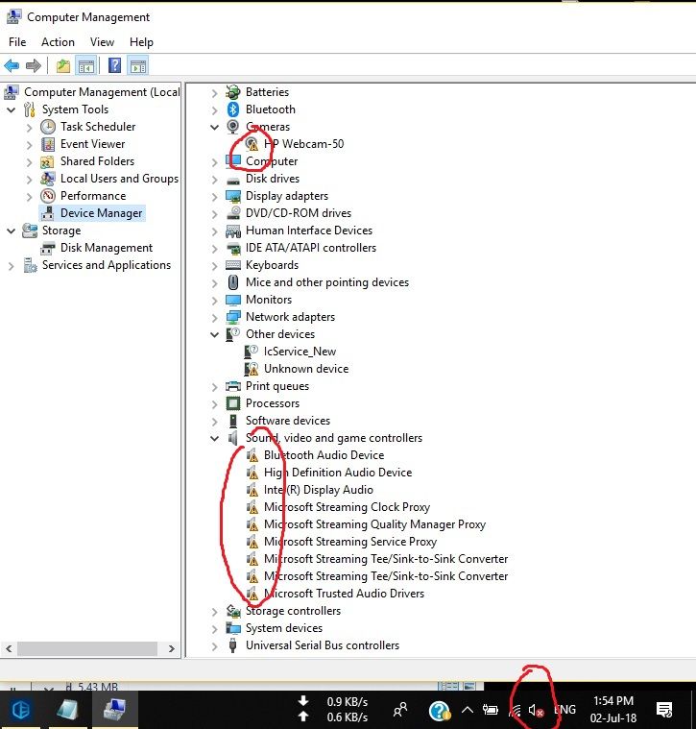
Task: Select Microsoft Streaming Quality Manager Proxy
Action: [x=374, y=524]
